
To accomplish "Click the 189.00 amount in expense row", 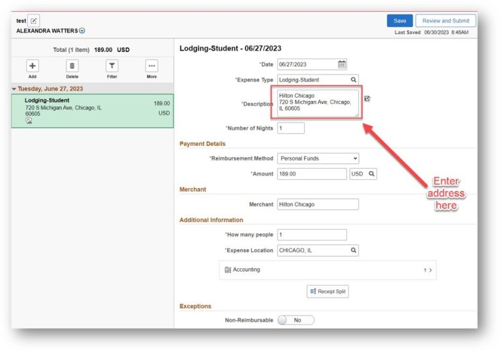I will pyautogui.click(x=162, y=104).
